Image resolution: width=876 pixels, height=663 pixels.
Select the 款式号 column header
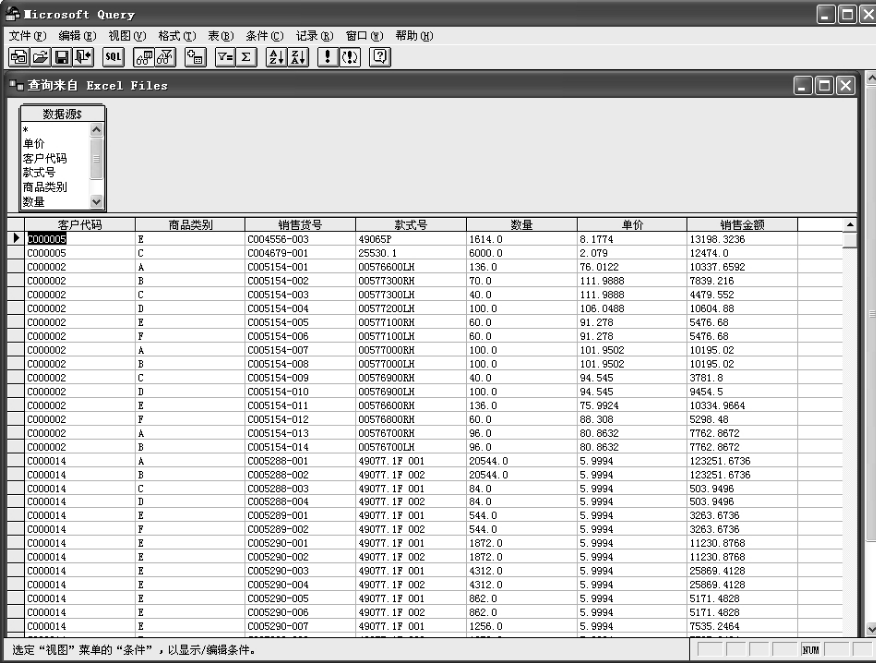[x=411, y=225]
